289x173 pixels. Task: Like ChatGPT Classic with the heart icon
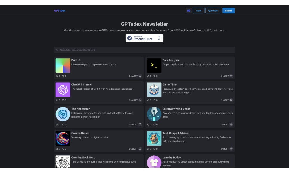pyautogui.click(x=63, y=100)
